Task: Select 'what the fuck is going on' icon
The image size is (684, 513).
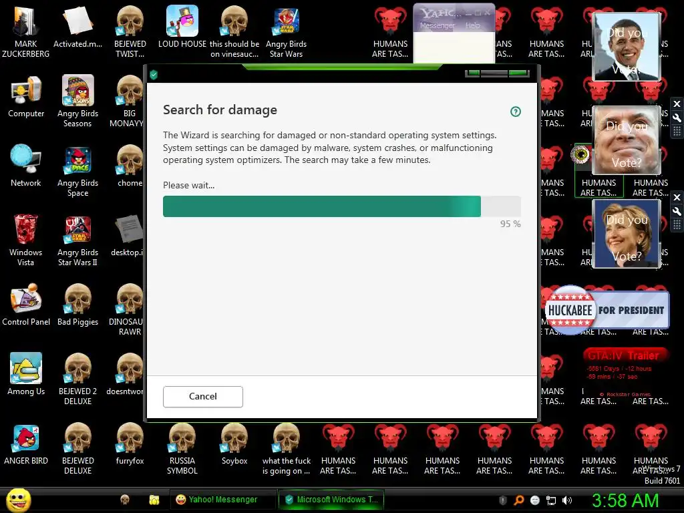Action: [x=286, y=448]
